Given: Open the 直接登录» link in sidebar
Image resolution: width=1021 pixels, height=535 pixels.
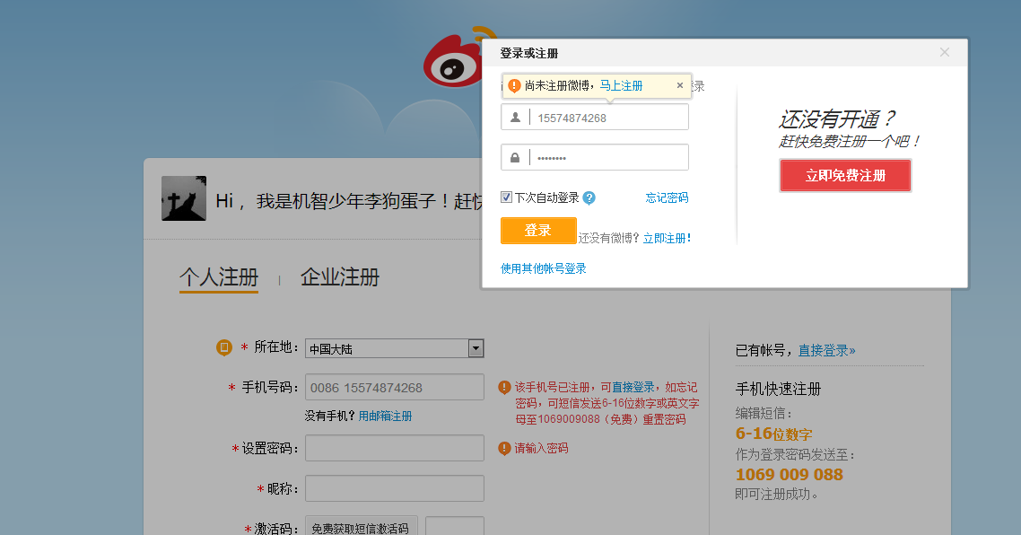Looking at the screenshot, I should [x=827, y=351].
